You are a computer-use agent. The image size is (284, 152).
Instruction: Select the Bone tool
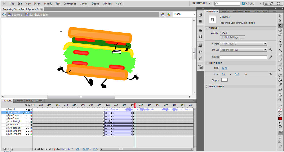tap(280, 75)
